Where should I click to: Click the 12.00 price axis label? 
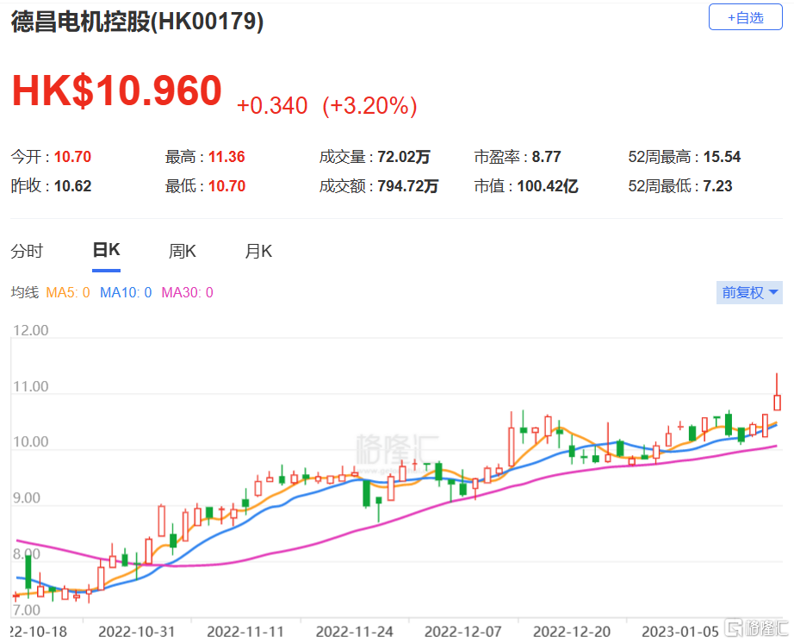(x=31, y=330)
